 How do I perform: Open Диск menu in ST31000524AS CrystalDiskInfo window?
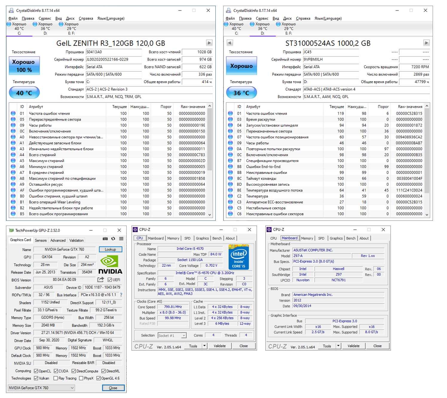(x=287, y=18)
